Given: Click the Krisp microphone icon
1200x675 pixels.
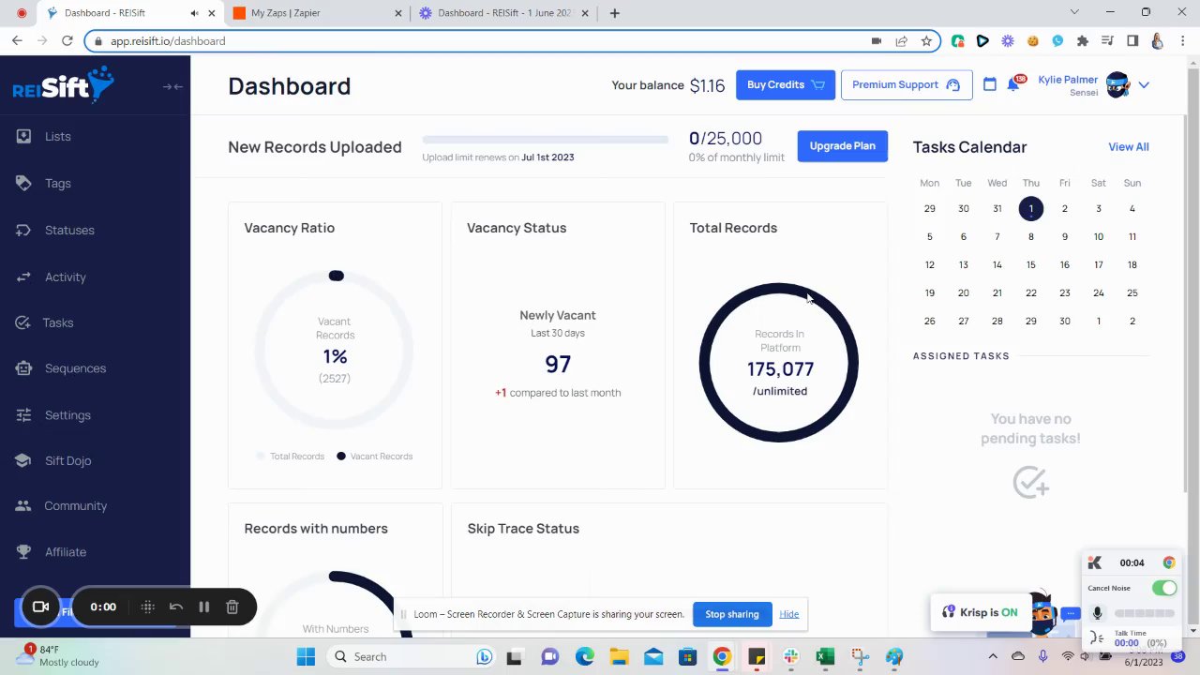Looking at the screenshot, I should 1097,613.
